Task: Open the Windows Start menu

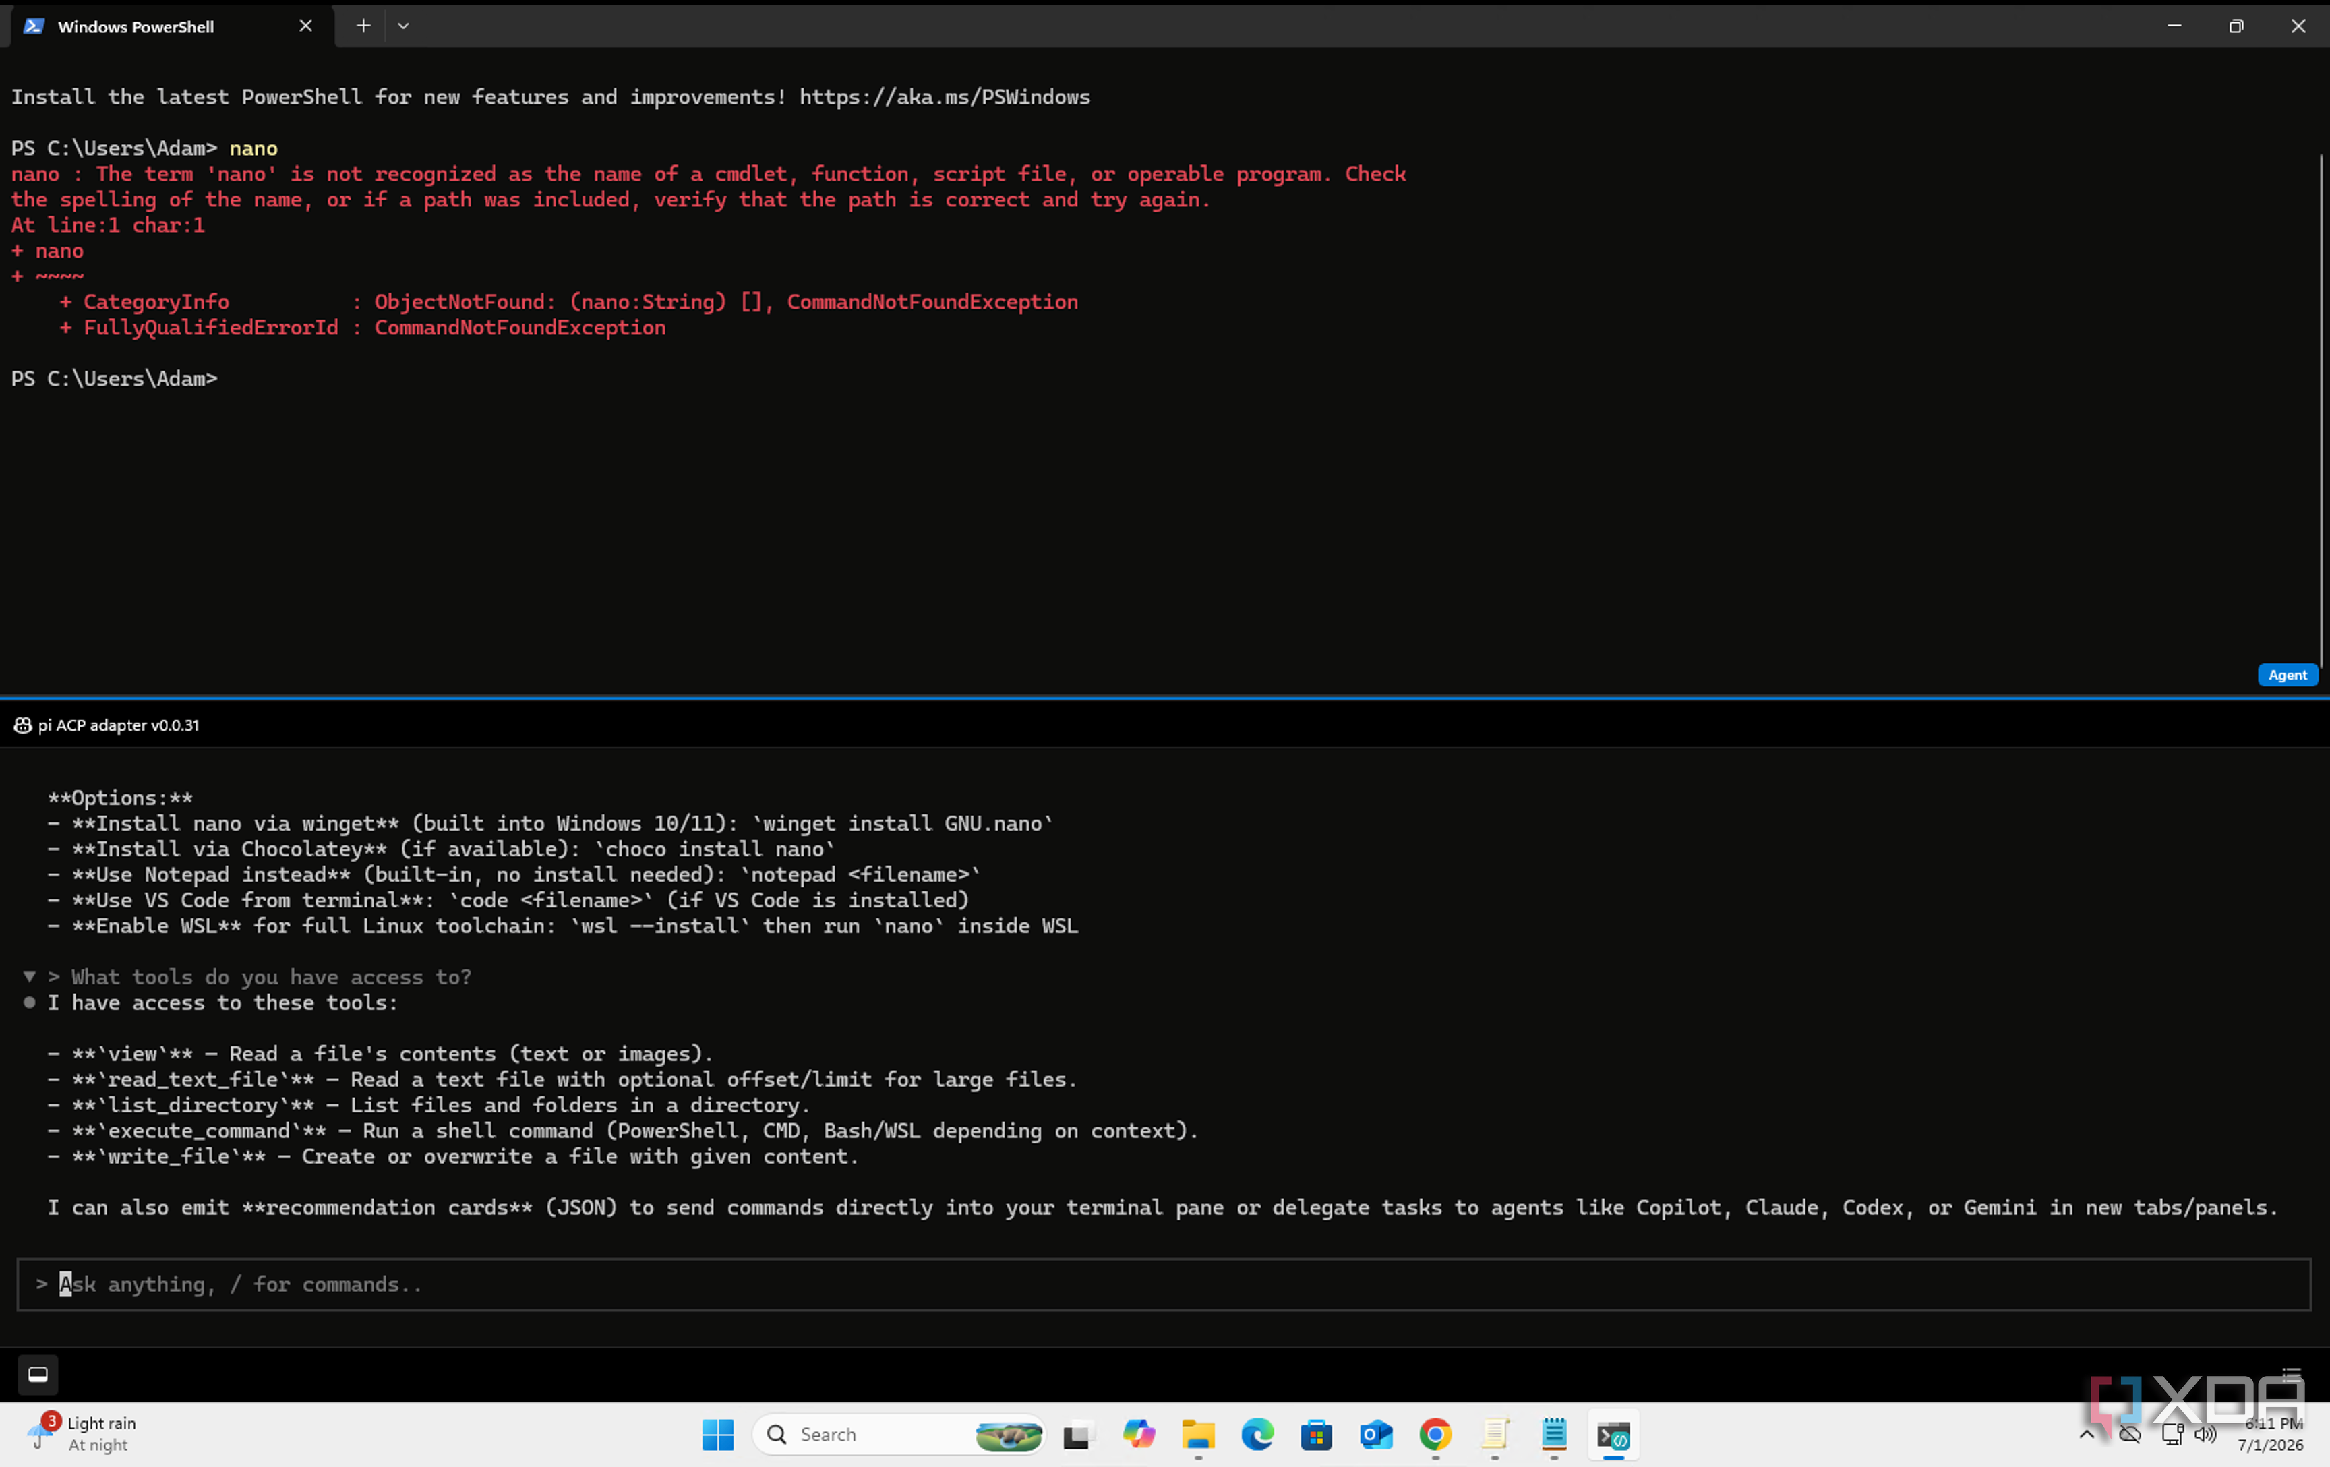Action: tap(717, 1434)
